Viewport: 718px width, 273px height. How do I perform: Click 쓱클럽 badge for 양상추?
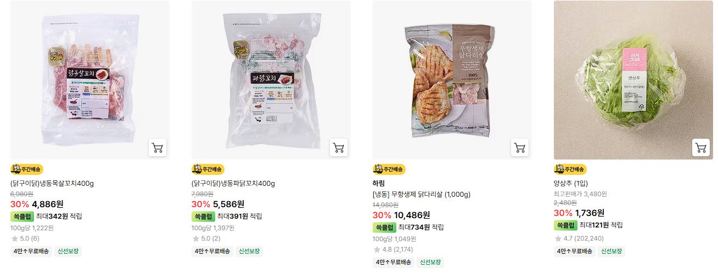pyautogui.click(x=565, y=225)
